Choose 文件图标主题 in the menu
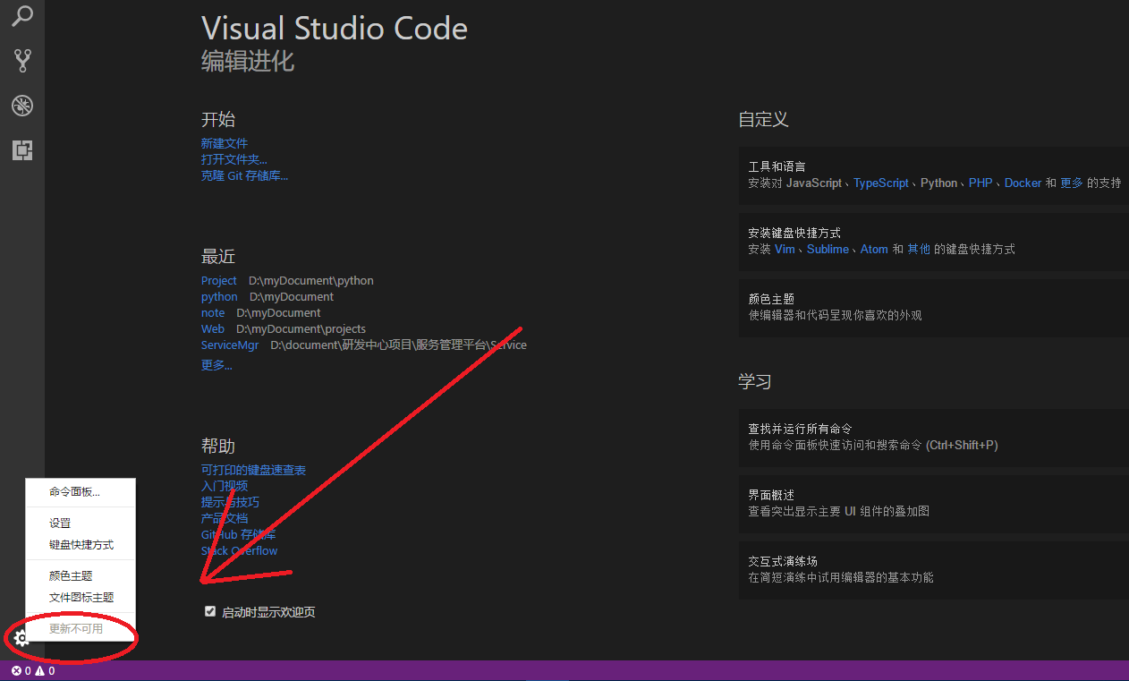Screen dimensions: 1129x681 (x=80, y=597)
